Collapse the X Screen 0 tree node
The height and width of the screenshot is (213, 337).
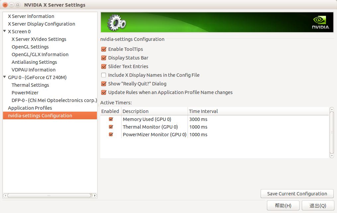click(x=5, y=31)
